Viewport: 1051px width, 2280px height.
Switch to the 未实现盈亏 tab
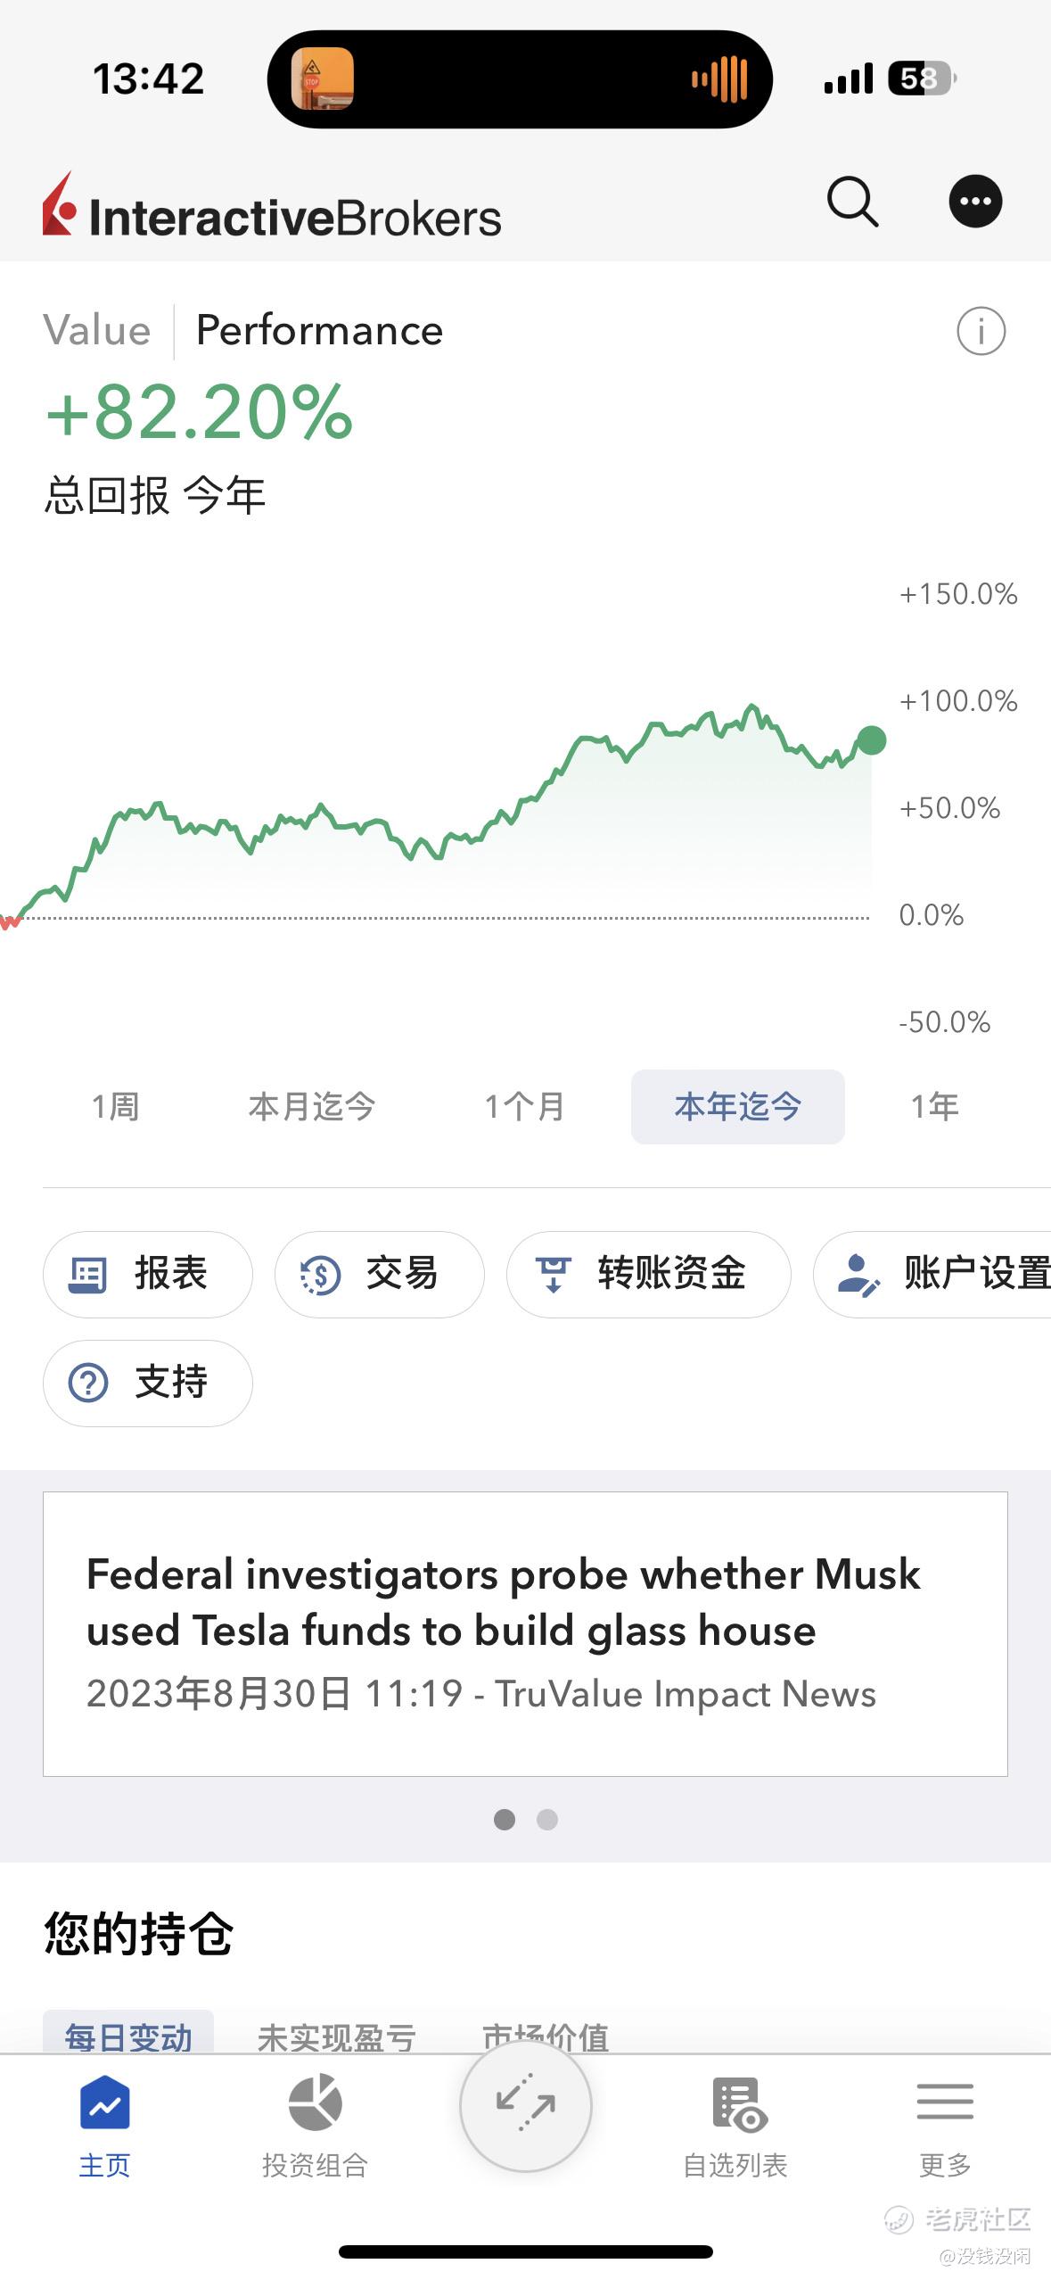(336, 2035)
